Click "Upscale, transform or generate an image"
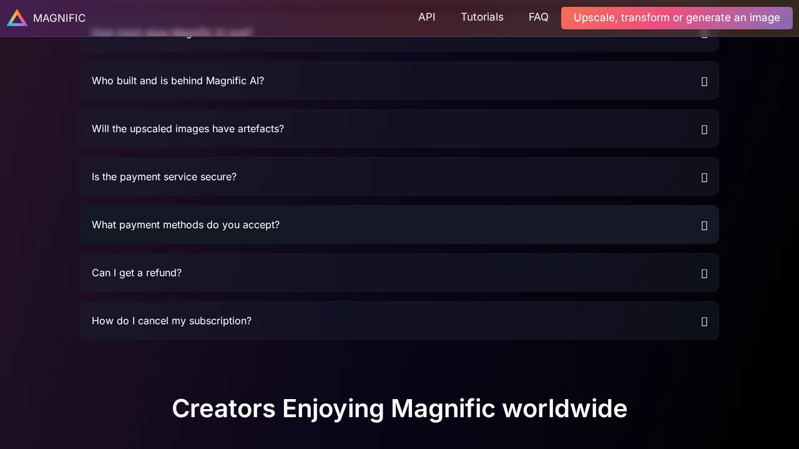The width and height of the screenshot is (799, 449). (677, 17)
